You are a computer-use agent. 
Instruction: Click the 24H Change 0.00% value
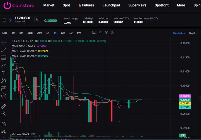[67, 23]
